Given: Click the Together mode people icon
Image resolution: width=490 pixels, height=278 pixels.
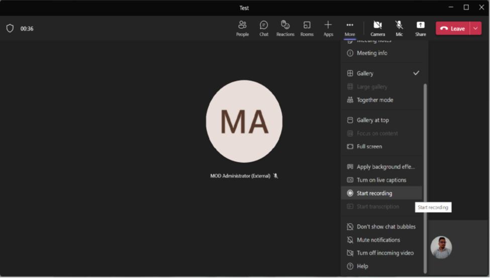Looking at the screenshot, I should click(350, 100).
